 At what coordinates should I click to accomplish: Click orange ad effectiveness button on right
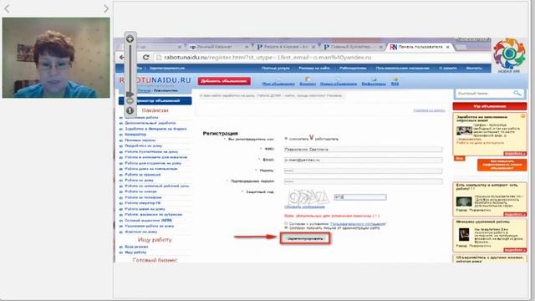point(502,165)
